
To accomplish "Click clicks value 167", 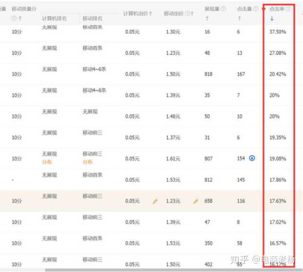I will point(241,74).
